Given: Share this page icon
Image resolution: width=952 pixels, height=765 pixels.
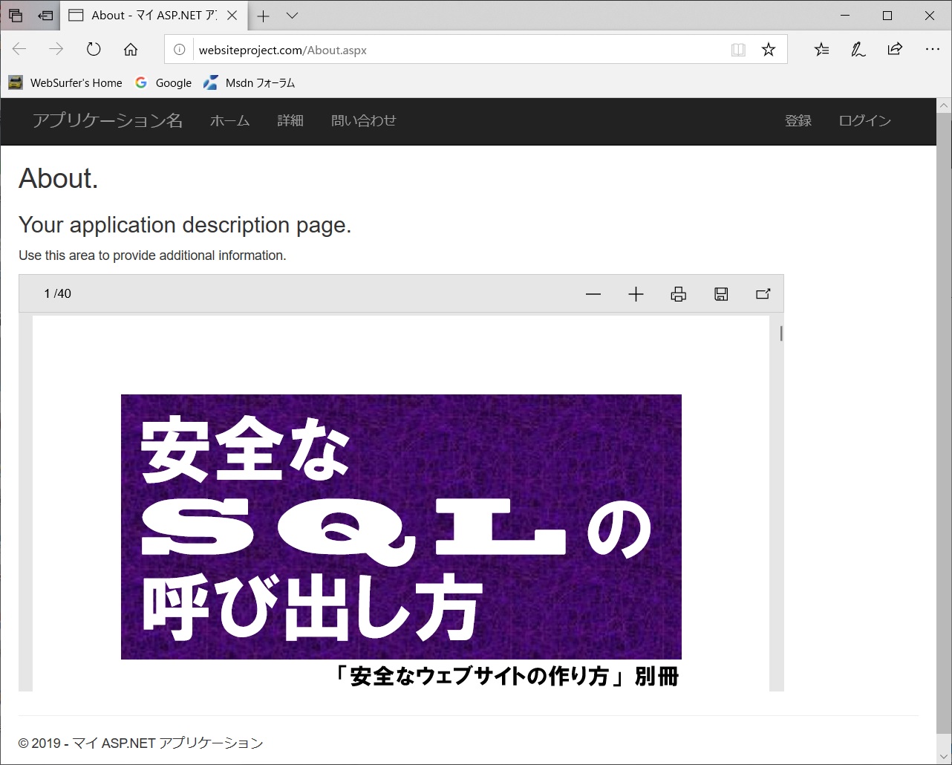Looking at the screenshot, I should click(895, 50).
